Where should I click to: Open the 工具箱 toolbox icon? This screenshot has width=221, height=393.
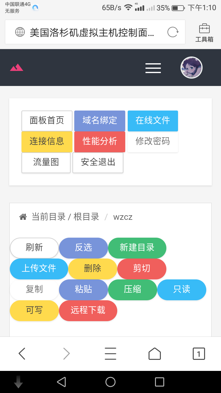pyautogui.click(x=204, y=33)
